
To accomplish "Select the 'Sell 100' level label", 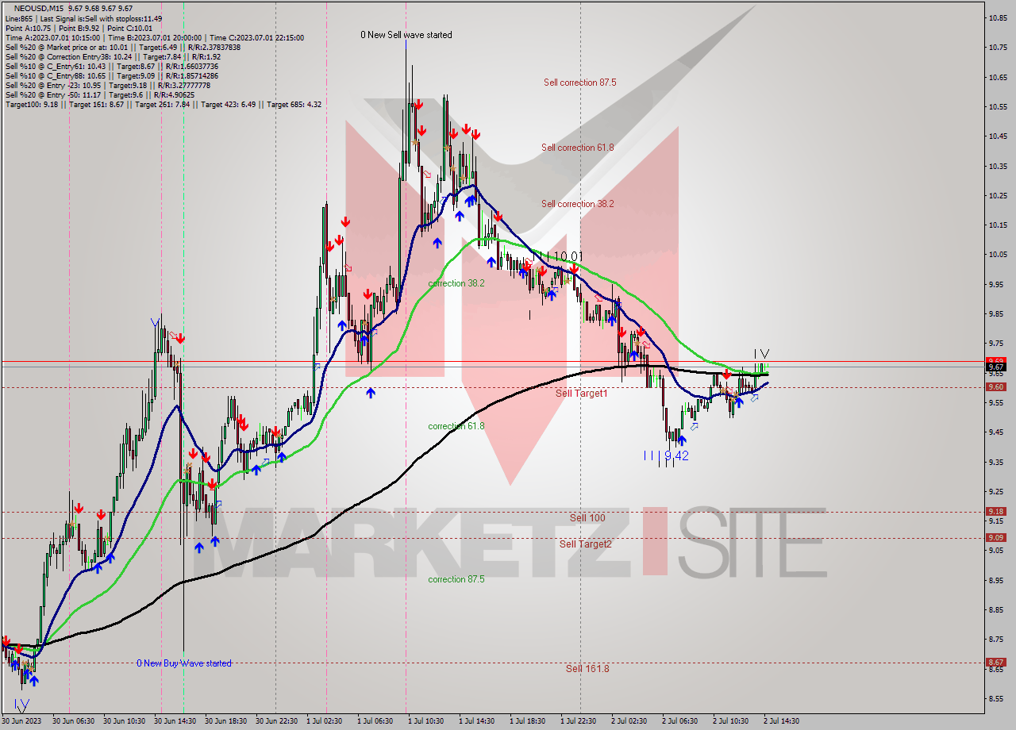I will point(587,518).
